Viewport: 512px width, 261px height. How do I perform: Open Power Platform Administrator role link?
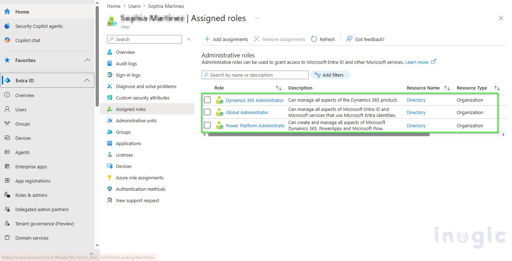click(x=255, y=126)
